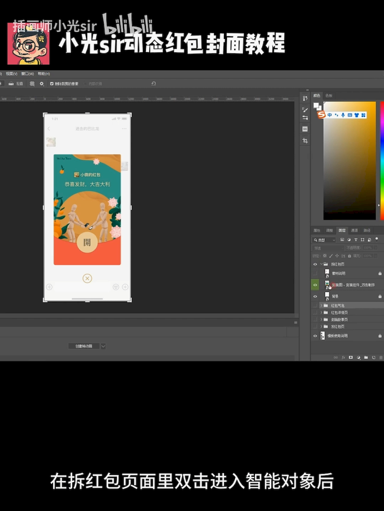Open the Brush Settings panel icon
Screen dimensions: 384x511
305,110
